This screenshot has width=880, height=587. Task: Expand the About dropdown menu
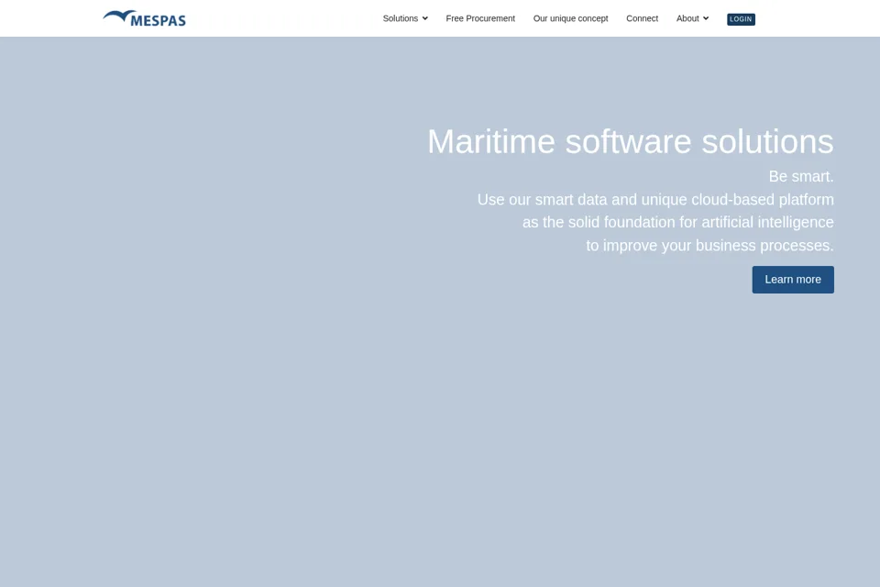pyautogui.click(x=693, y=18)
